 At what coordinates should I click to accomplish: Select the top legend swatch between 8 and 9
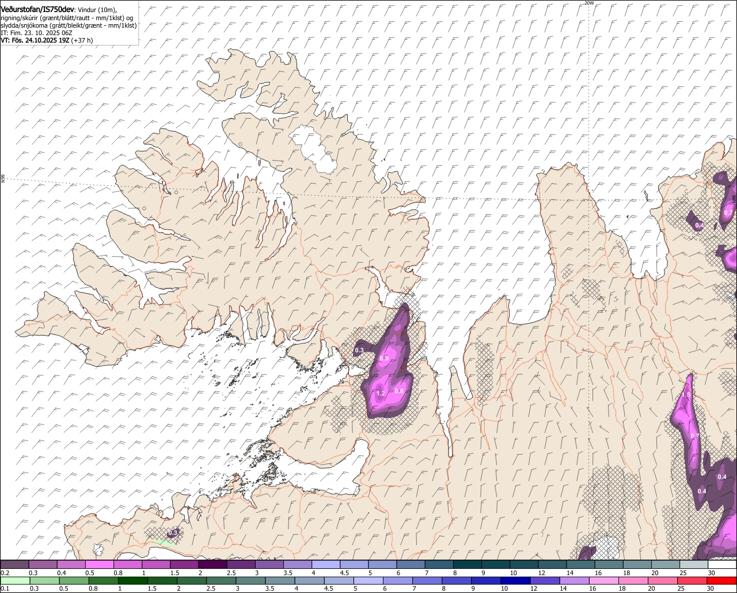468,564
